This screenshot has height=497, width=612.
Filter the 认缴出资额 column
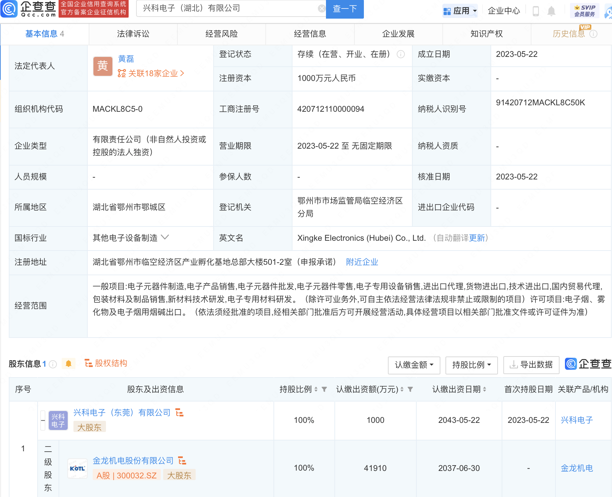410,389
